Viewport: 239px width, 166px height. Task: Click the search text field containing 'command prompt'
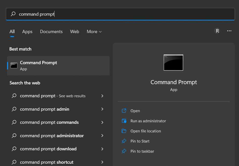pyautogui.click(x=120, y=14)
